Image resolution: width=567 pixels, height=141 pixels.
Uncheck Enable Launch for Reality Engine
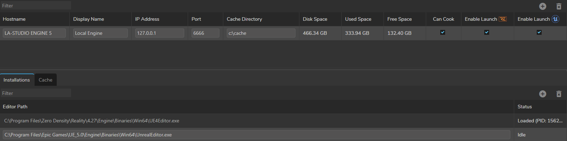pos(487,32)
